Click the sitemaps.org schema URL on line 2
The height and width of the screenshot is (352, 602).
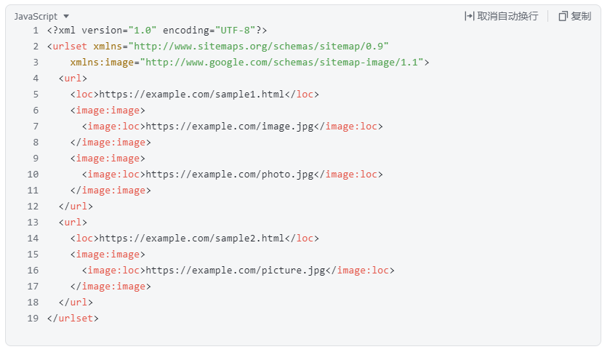259,47
